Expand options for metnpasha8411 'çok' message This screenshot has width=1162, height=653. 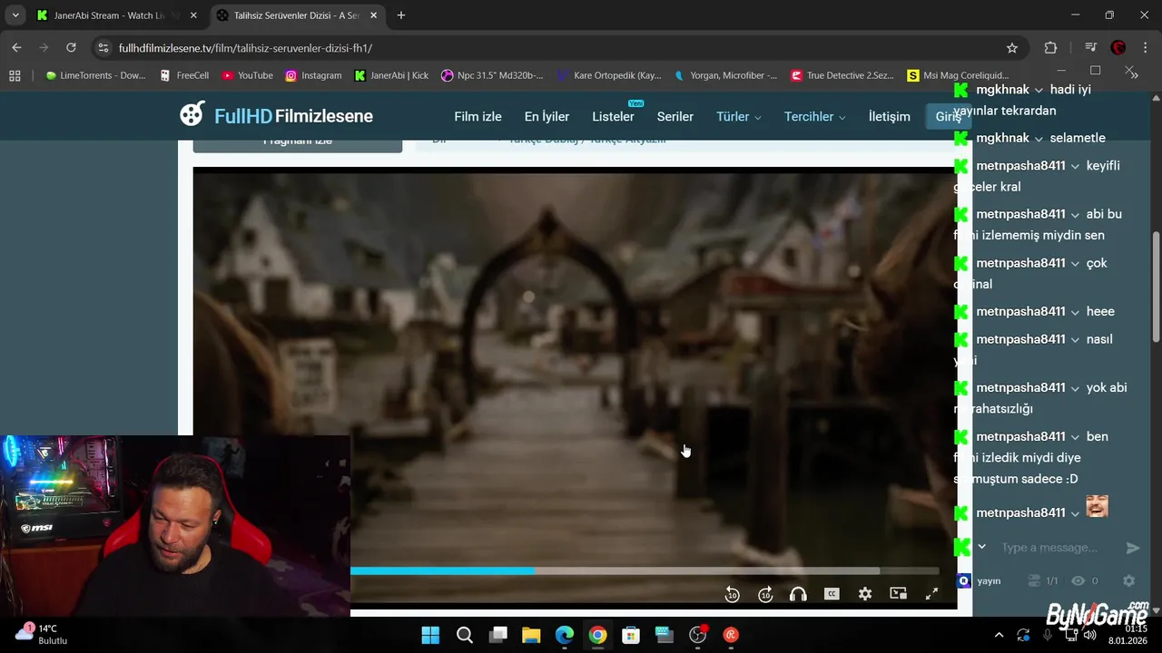point(1075,264)
